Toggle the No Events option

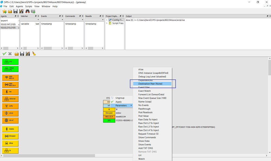[x=143, y=105]
